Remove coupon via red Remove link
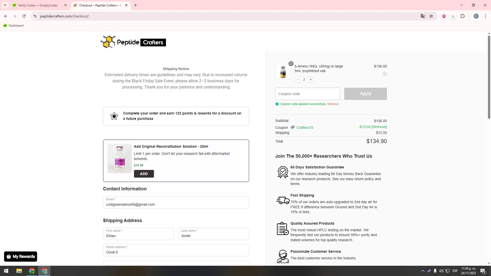 coord(333,104)
